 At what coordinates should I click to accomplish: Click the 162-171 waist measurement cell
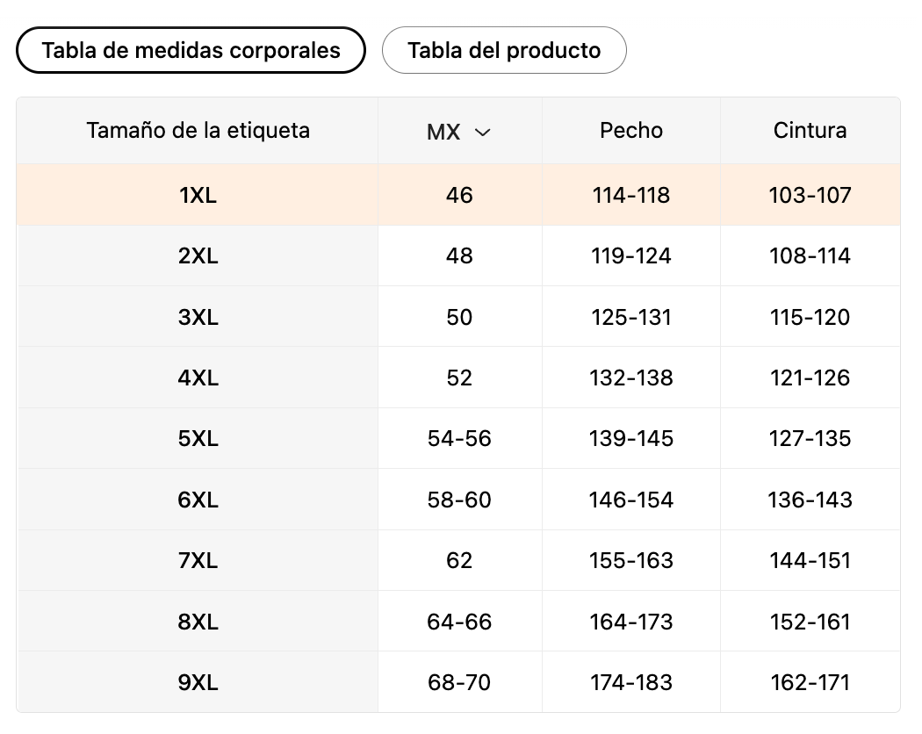tap(810, 682)
